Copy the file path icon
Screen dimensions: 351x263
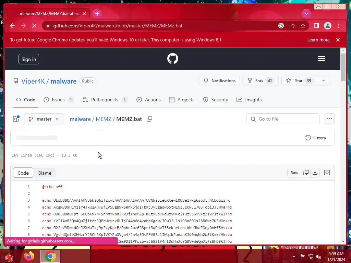[x=149, y=119]
